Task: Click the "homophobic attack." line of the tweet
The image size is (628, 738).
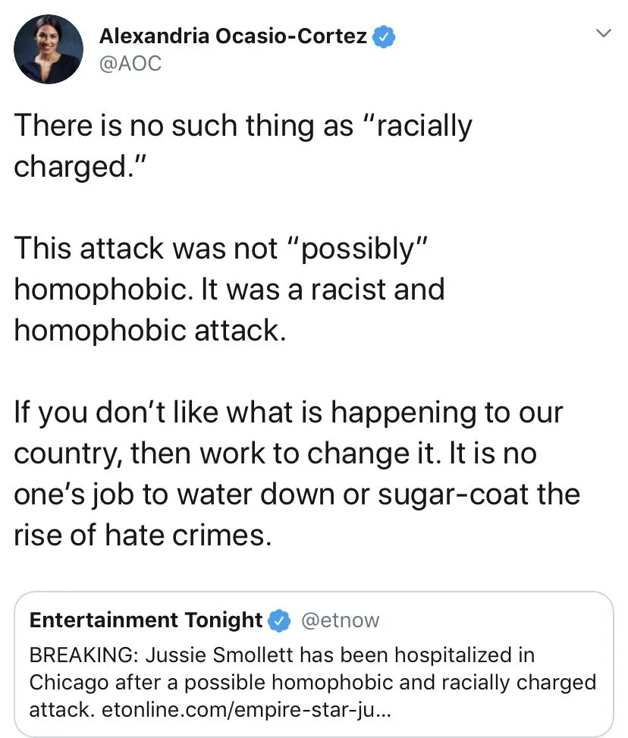Action: pos(150,331)
